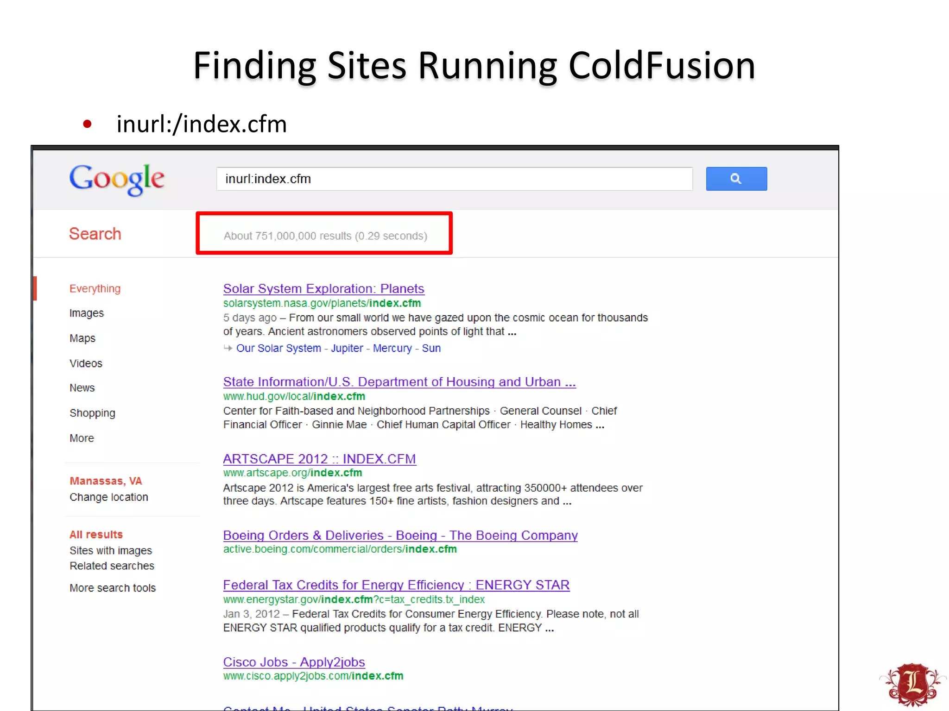The width and height of the screenshot is (949, 711).
Task: Open Boeing Orders & Deliveries result
Action: tap(400, 535)
